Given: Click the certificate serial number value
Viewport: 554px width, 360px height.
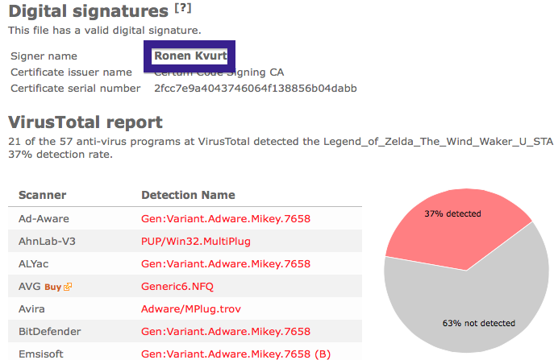Looking at the screenshot, I should [x=256, y=89].
